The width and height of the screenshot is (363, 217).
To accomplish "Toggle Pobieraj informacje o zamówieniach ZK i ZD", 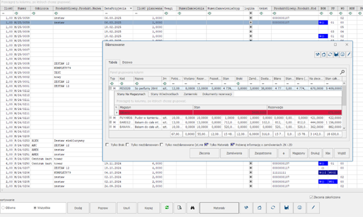I will (x=232, y=145).
